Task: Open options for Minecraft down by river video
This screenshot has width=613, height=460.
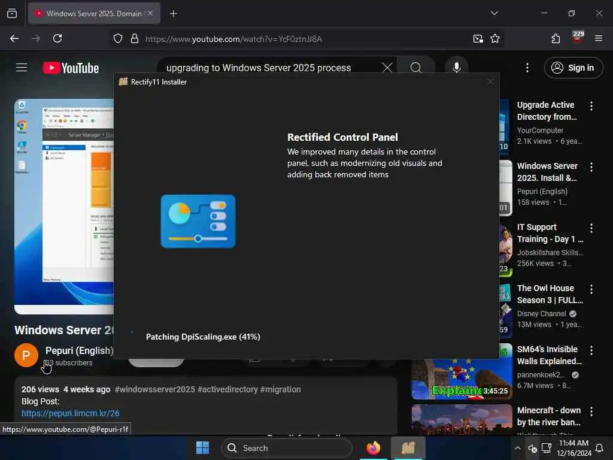Action: point(591,411)
